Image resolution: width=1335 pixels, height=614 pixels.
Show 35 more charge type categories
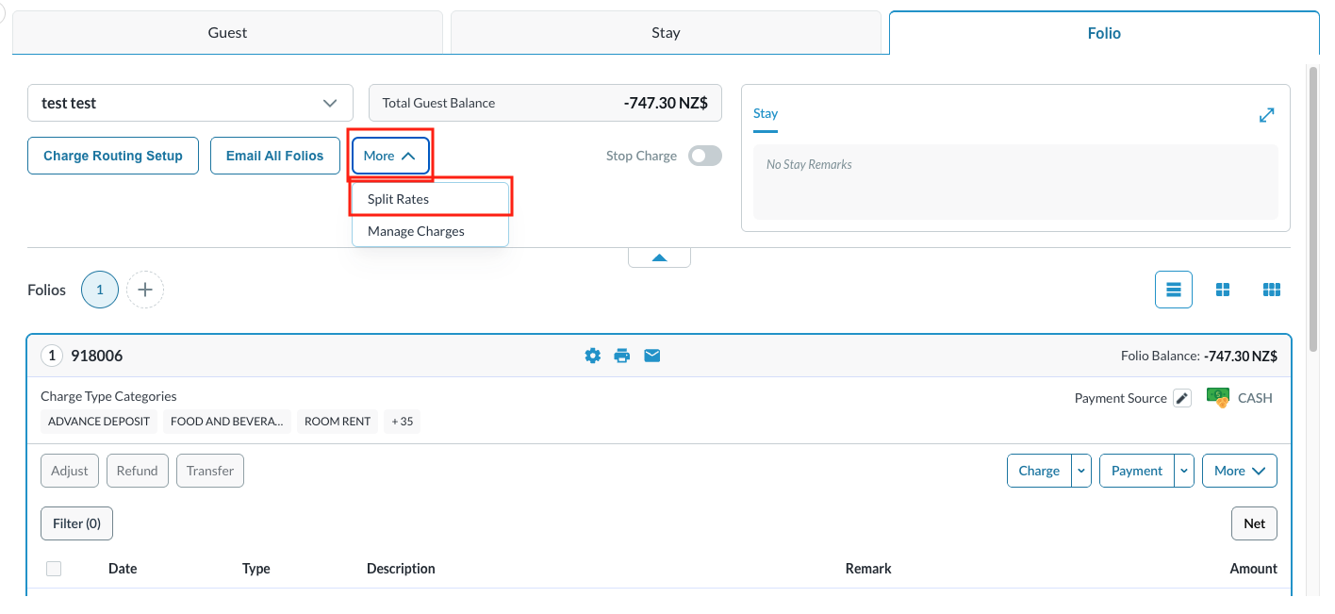(402, 422)
